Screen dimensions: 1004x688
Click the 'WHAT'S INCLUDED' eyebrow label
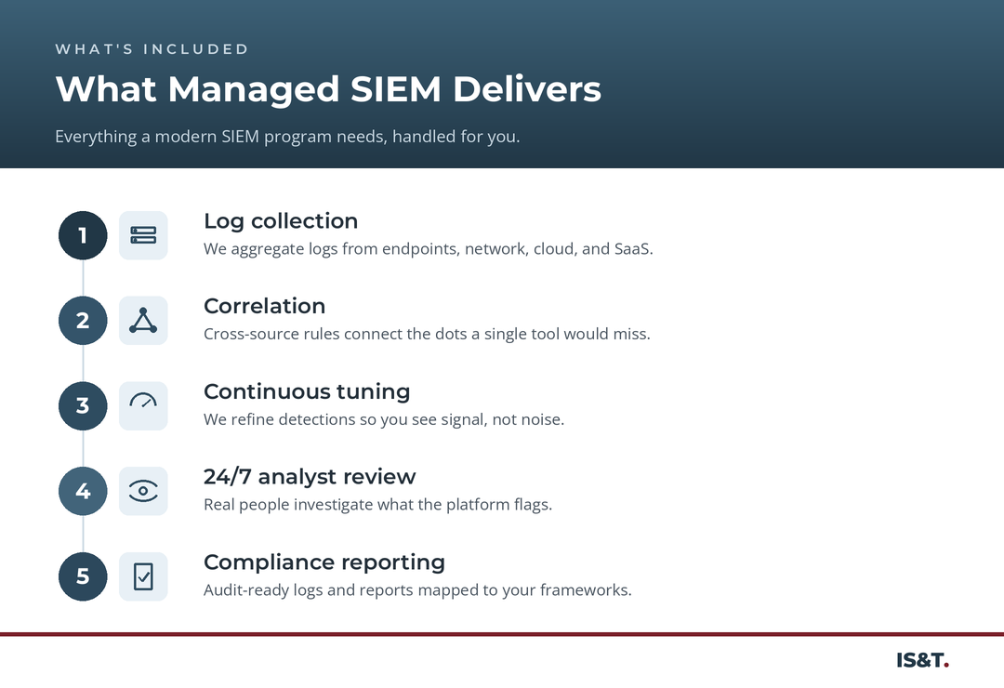click(x=152, y=49)
